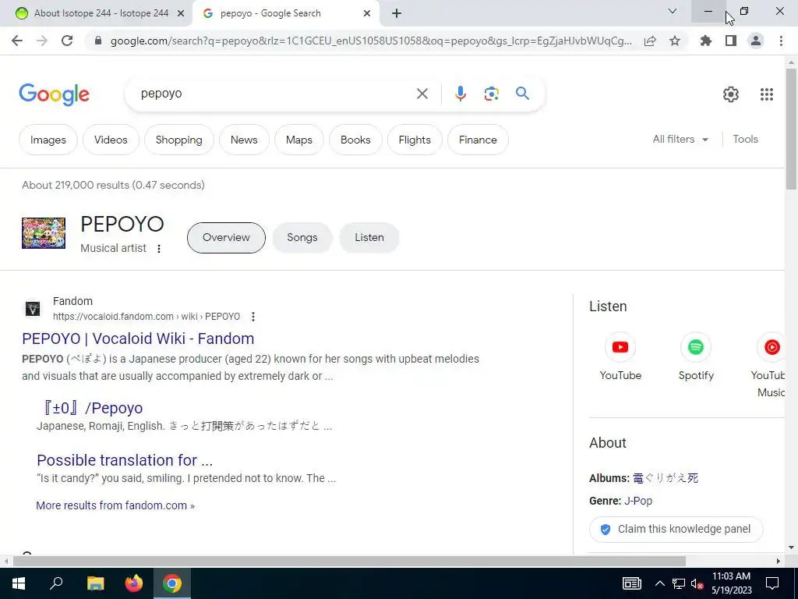Bookmark this page with the star icon
798x599 pixels.
click(675, 41)
